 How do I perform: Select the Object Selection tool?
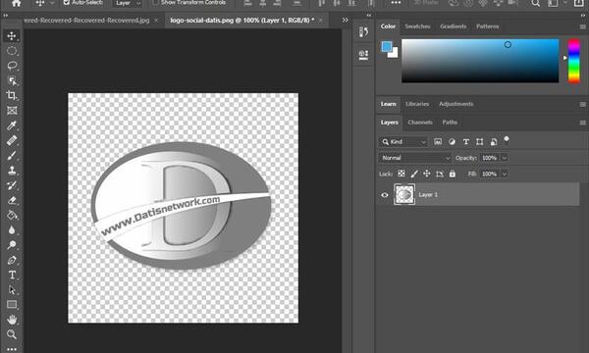[x=12, y=80]
